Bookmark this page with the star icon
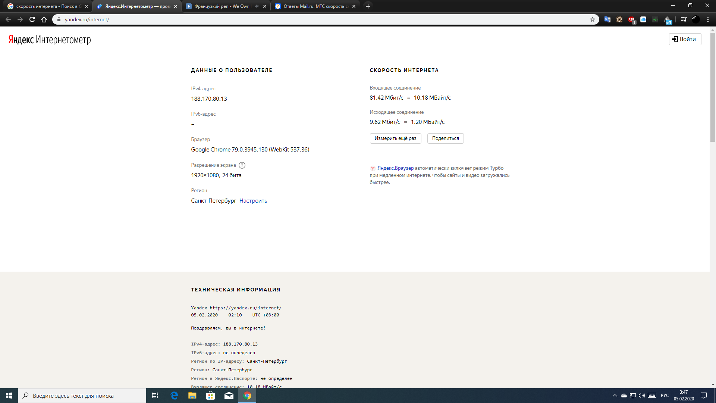The height and width of the screenshot is (403, 716). point(592,19)
